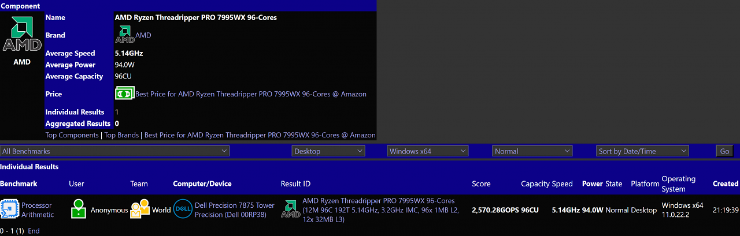Click the Speed column header
The height and width of the screenshot is (236, 740).
click(562, 184)
